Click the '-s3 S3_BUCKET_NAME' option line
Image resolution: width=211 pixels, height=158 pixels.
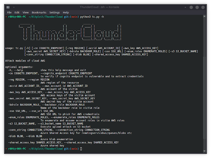46,124
